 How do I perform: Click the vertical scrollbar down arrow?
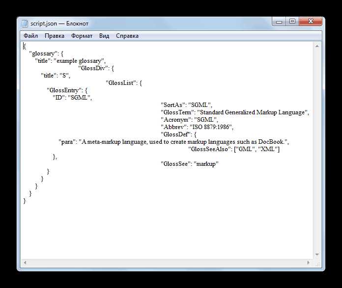click(x=317, y=255)
